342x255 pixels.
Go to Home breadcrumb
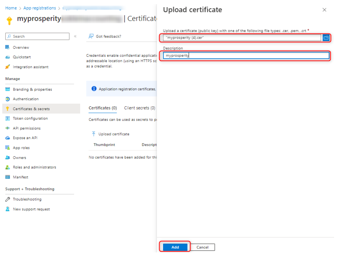[x=11, y=8]
